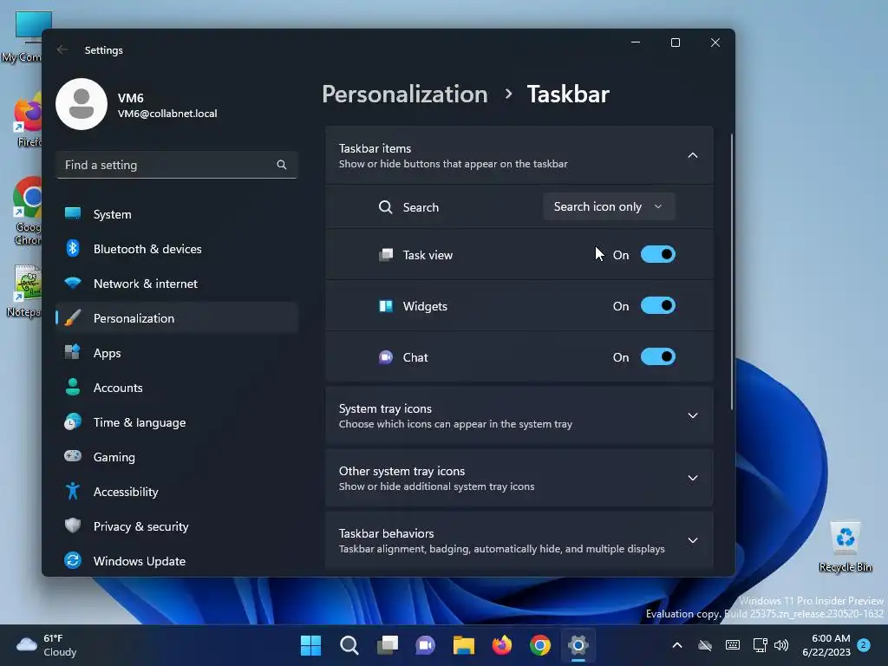Open the Search icon only dropdown
This screenshot has width=888, height=666.
point(609,206)
